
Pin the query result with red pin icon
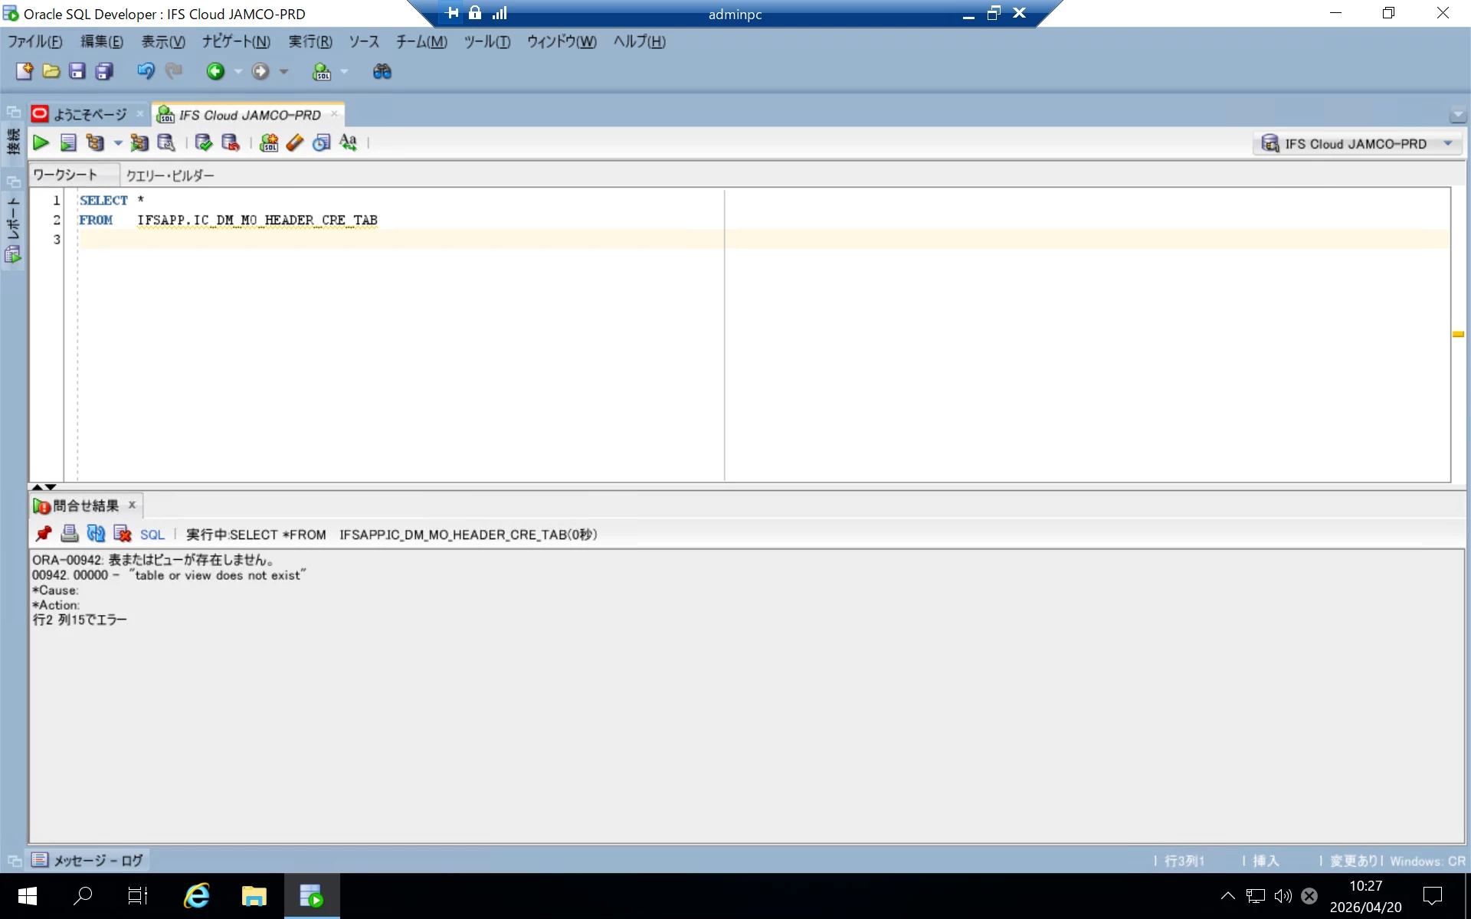[x=44, y=534]
